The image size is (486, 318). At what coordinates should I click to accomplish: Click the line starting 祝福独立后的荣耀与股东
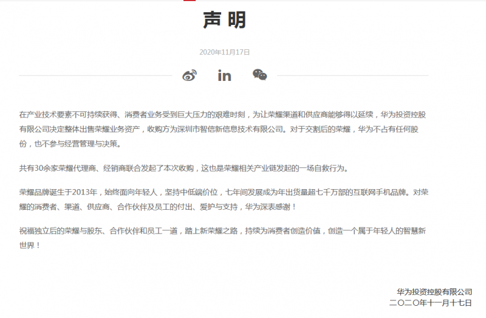(x=222, y=231)
